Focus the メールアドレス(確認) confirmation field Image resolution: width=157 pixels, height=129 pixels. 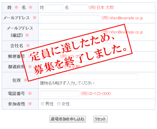[x=70, y=32]
